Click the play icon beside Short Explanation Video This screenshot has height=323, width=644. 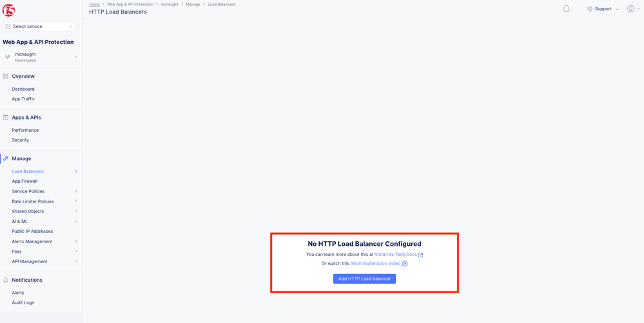point(405,264)
